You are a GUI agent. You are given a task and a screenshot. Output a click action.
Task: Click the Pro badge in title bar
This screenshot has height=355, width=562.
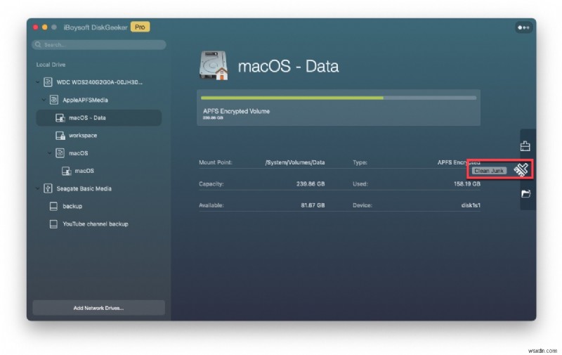tap(140, 27)
